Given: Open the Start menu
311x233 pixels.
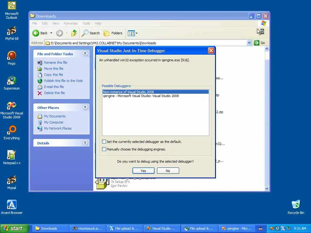Looking at the screenshot, I should pos(14,228).
